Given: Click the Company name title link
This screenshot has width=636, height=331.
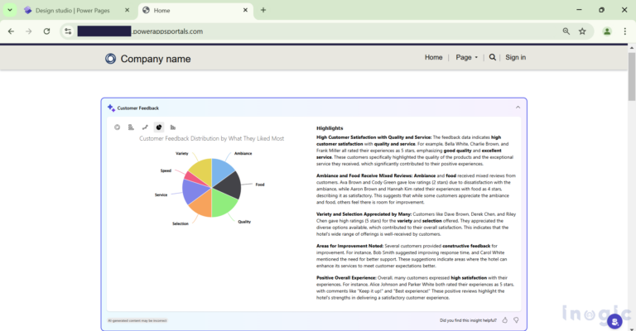Looking at the screenshot, I should coord(156,59).
